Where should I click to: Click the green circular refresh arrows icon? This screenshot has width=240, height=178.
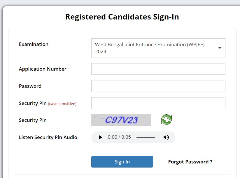click(166, 120)
